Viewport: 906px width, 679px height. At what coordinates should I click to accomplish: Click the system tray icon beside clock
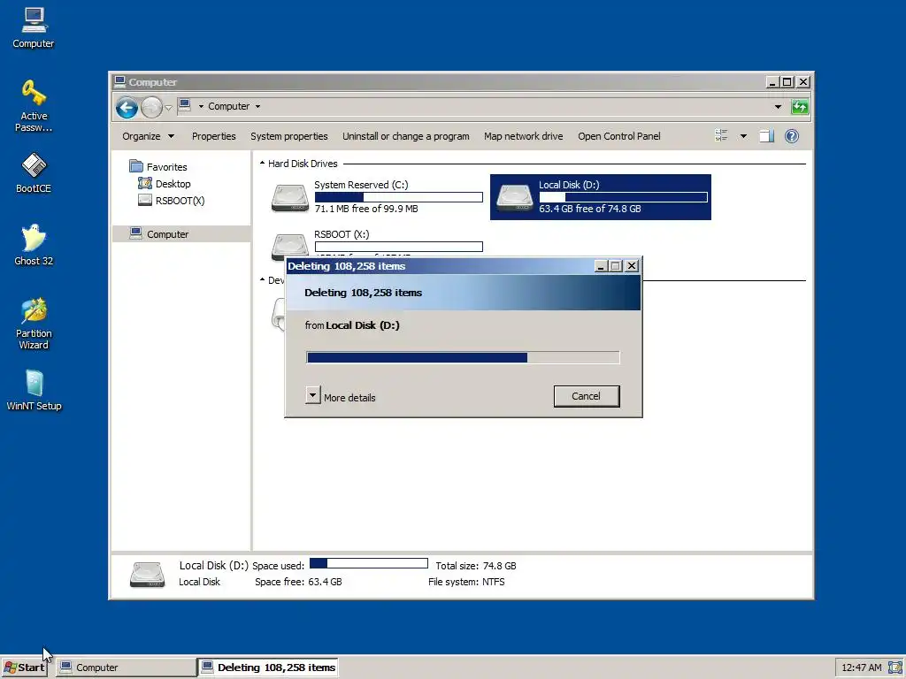[x=894, y=668]
